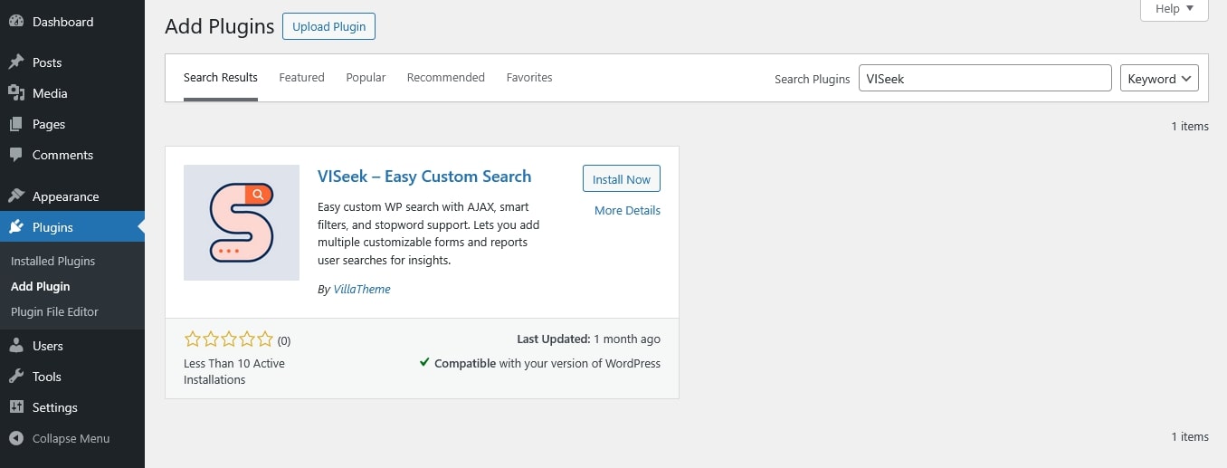Click the Users person icon
Viewport: 1227px width, 468px height.
(16, 346)
